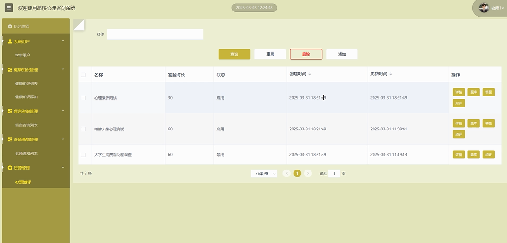Open the 10条/页 page size dropdown
The image size is (507, 243).
click(x=264, y=174)
